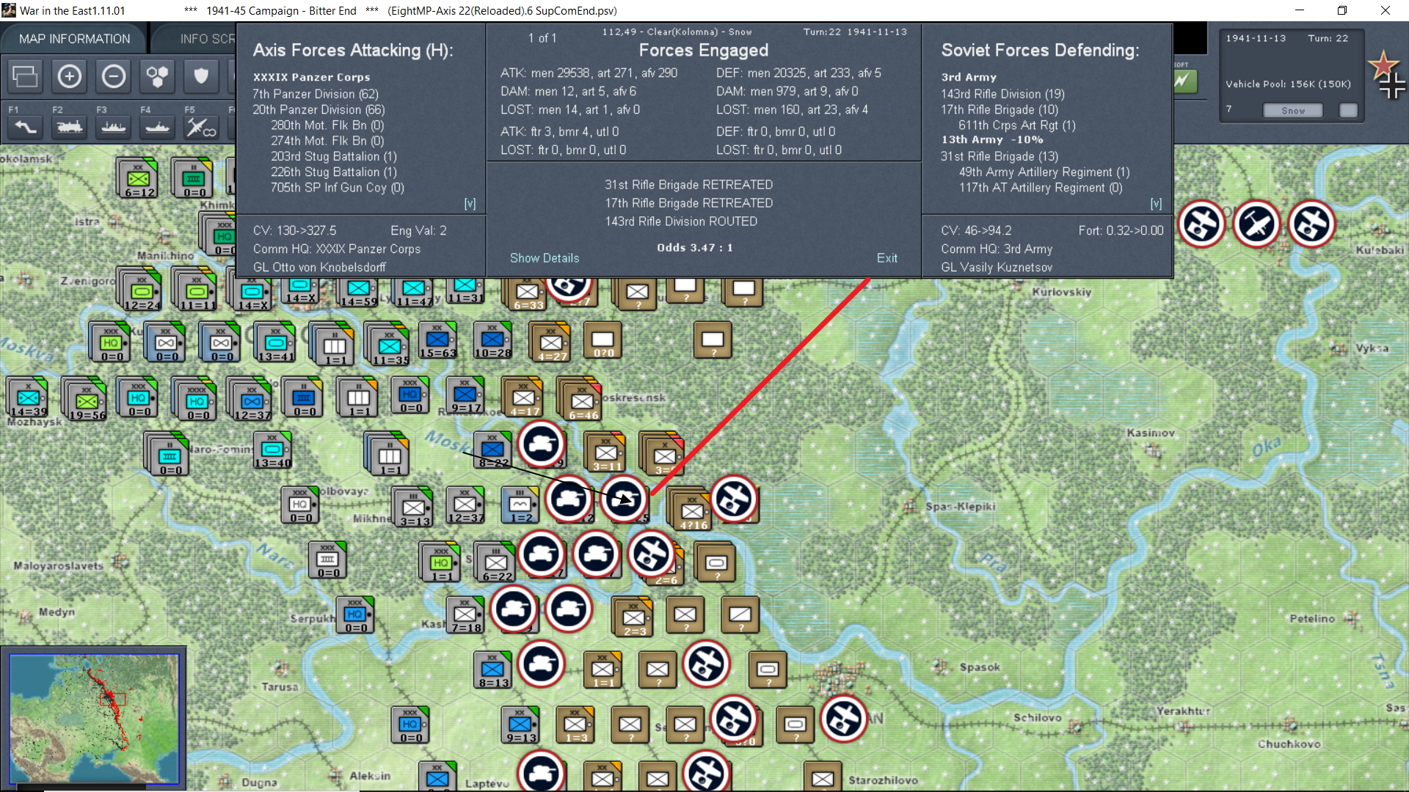Expand Axis attacking forces list [v]
The height and width of the screenshot is (792, 1409).
click(470, 204)
